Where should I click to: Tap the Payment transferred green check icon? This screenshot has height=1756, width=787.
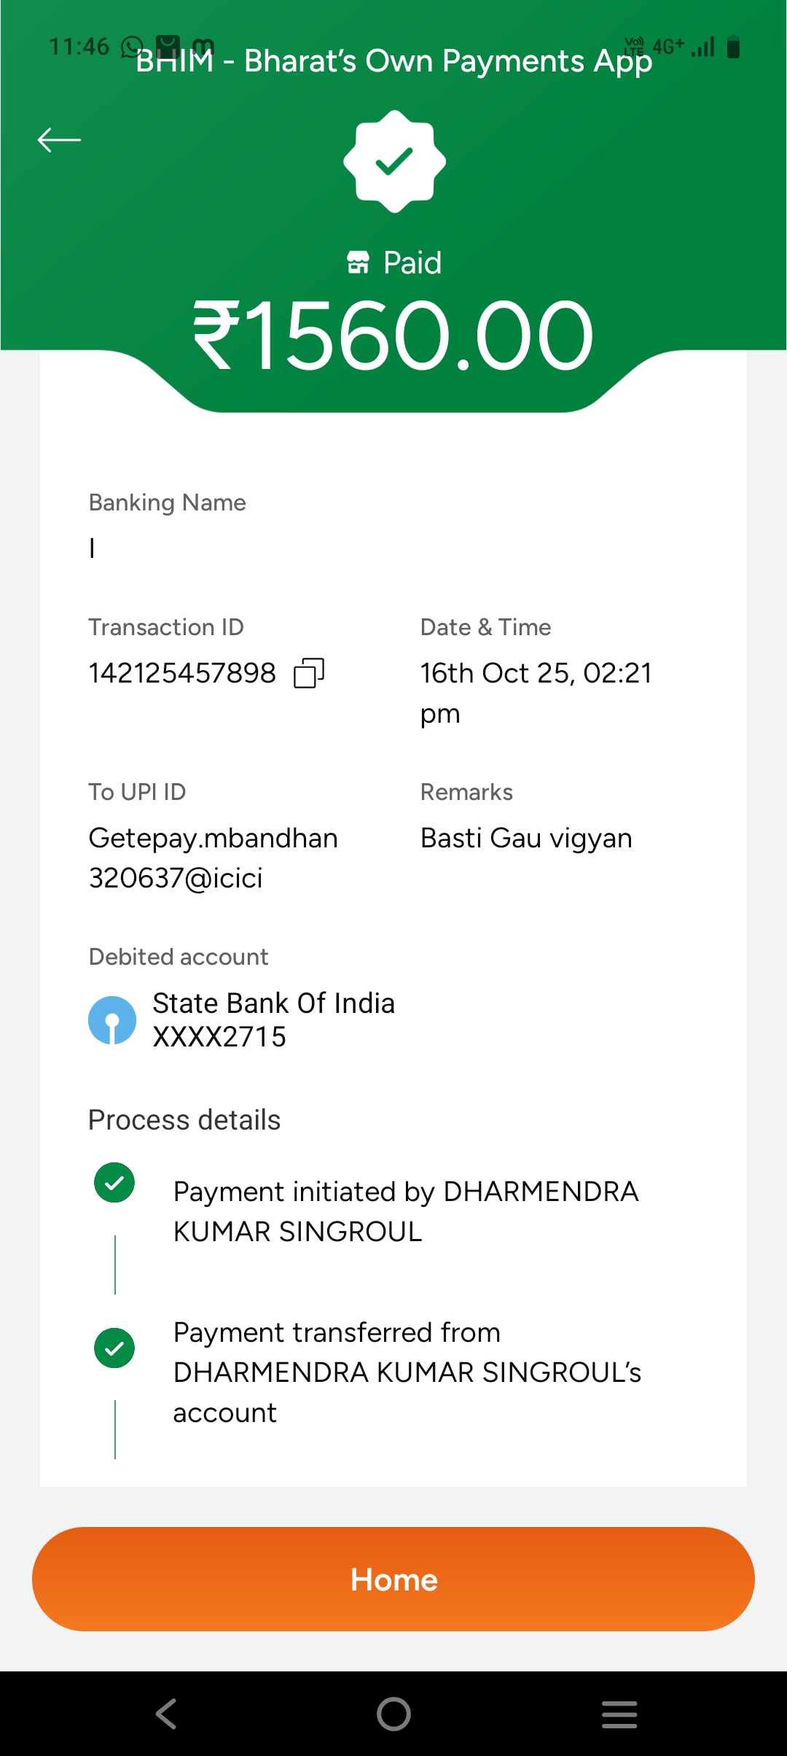point(114,1348)
